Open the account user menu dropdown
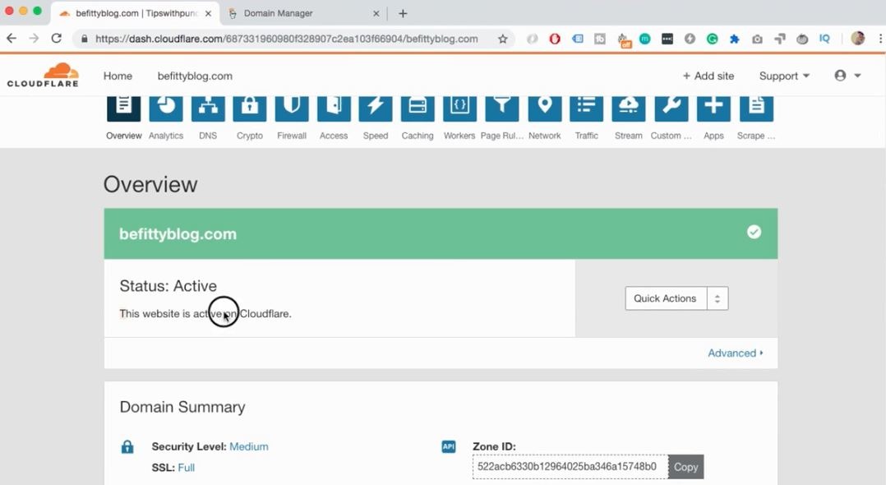 tap(847, 76)
